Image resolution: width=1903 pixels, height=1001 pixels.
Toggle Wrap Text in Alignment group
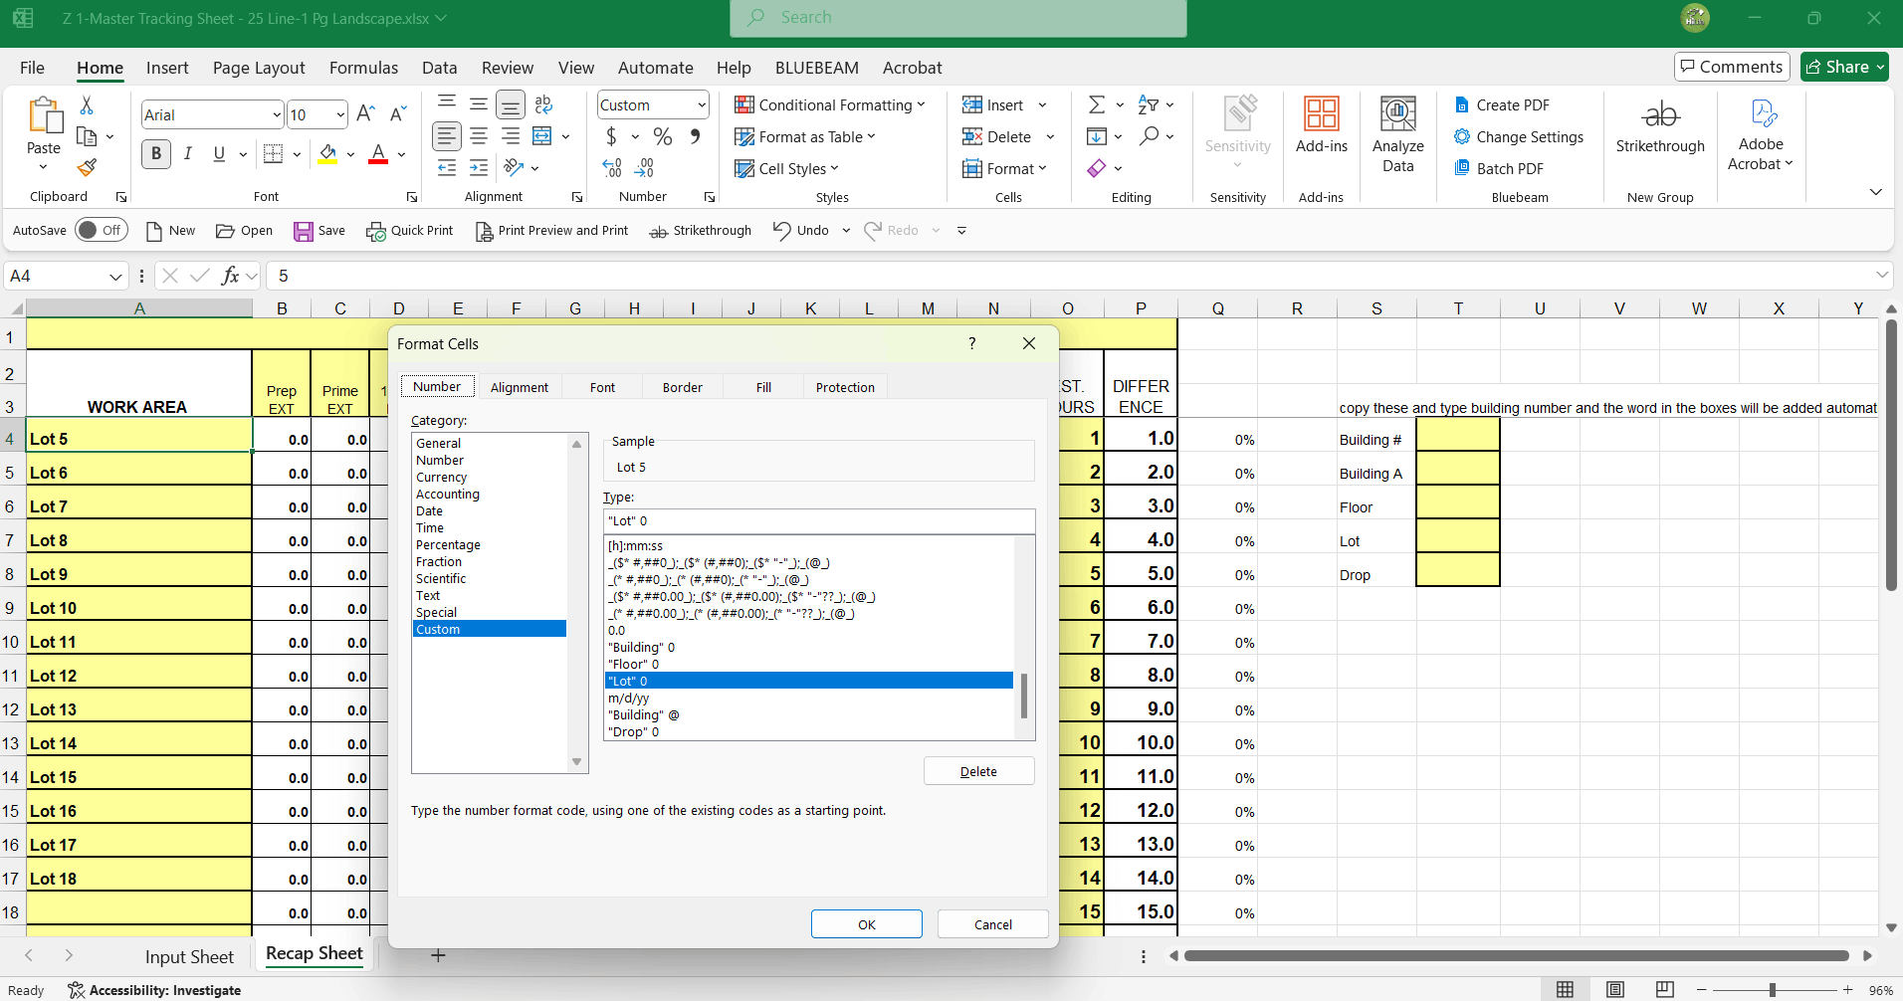(543, 104)
